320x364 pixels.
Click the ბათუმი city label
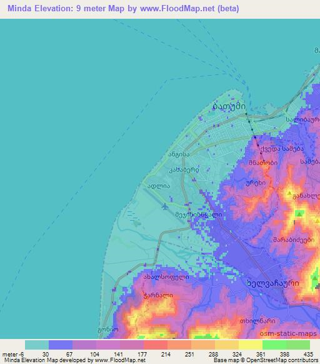point(229,106)
